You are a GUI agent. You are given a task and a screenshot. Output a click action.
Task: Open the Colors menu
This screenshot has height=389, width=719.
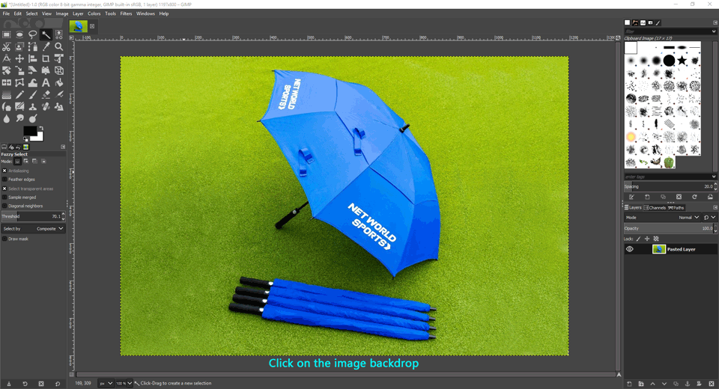point(94,13)
